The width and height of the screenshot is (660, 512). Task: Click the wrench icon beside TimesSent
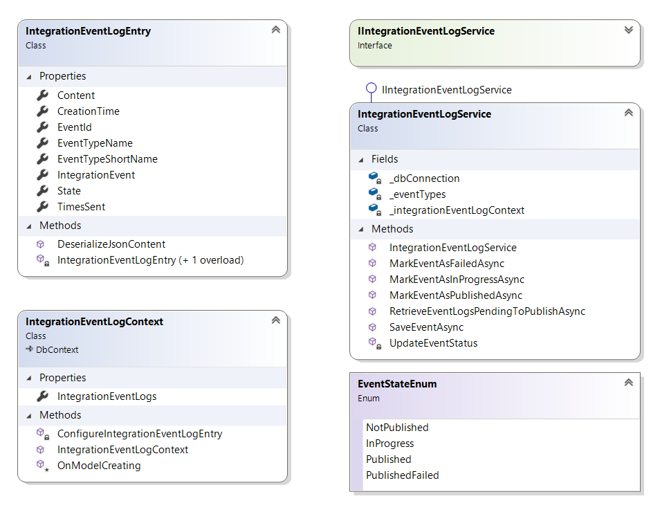coord(42,207)
